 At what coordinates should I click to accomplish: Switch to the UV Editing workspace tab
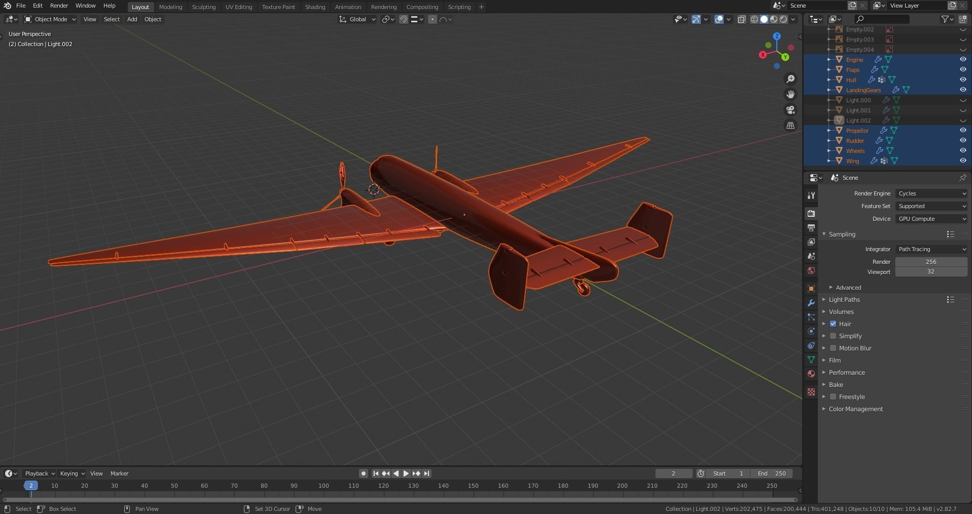coord(239,7)
